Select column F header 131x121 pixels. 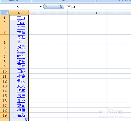[117, 13]
